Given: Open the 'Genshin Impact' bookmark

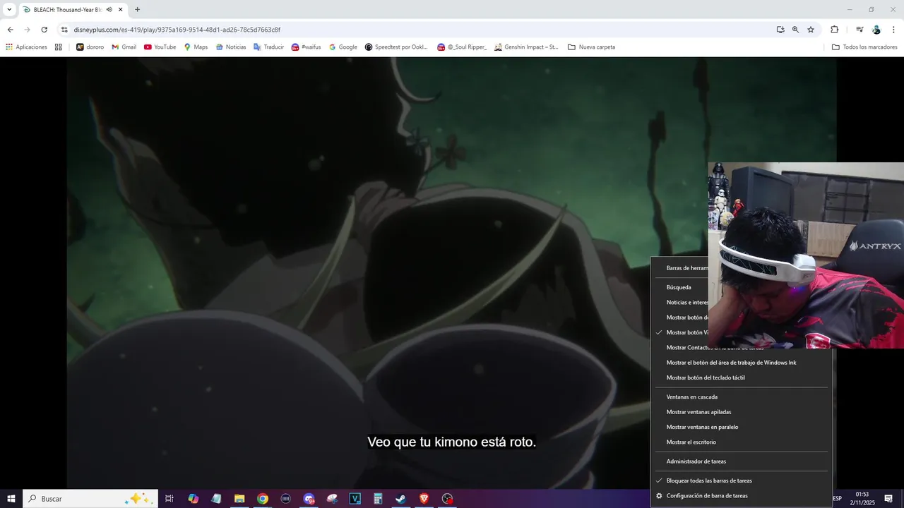Looking at the screenshot, I should 526,47.
